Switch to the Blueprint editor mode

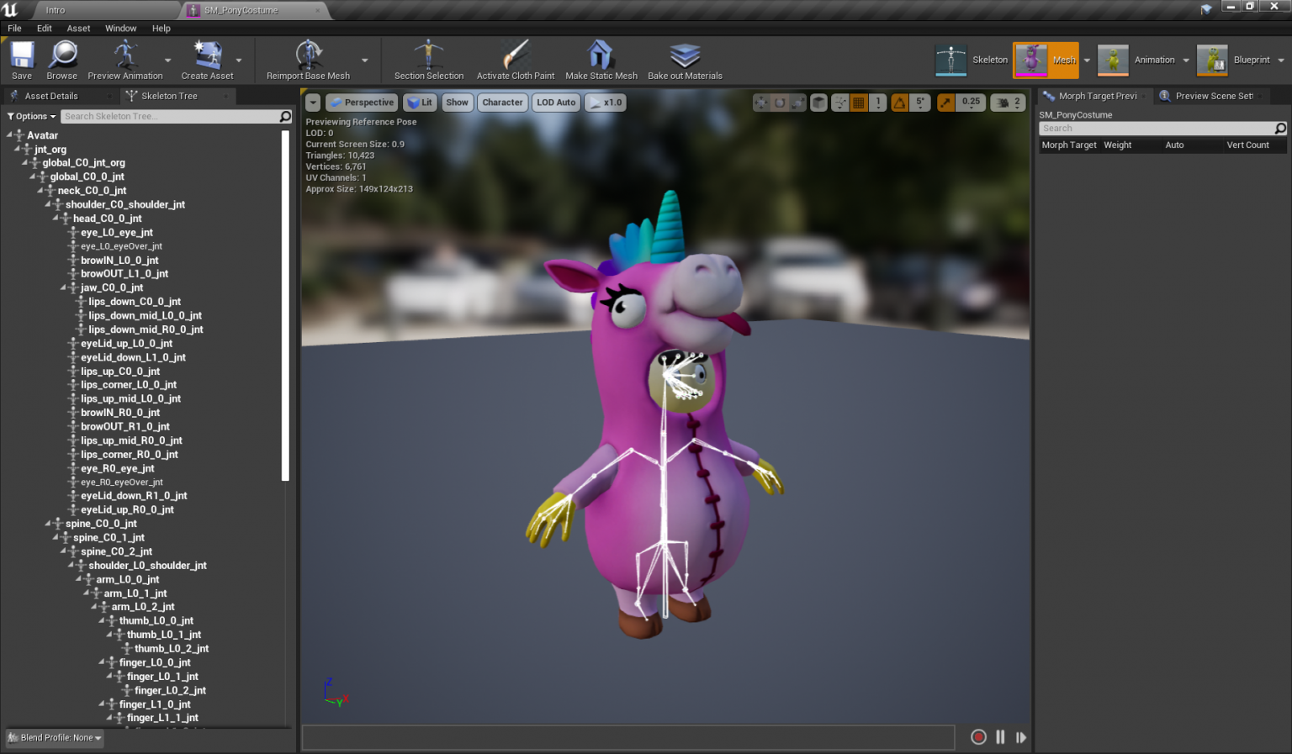pyautogui.click(x=1234, y=61)
